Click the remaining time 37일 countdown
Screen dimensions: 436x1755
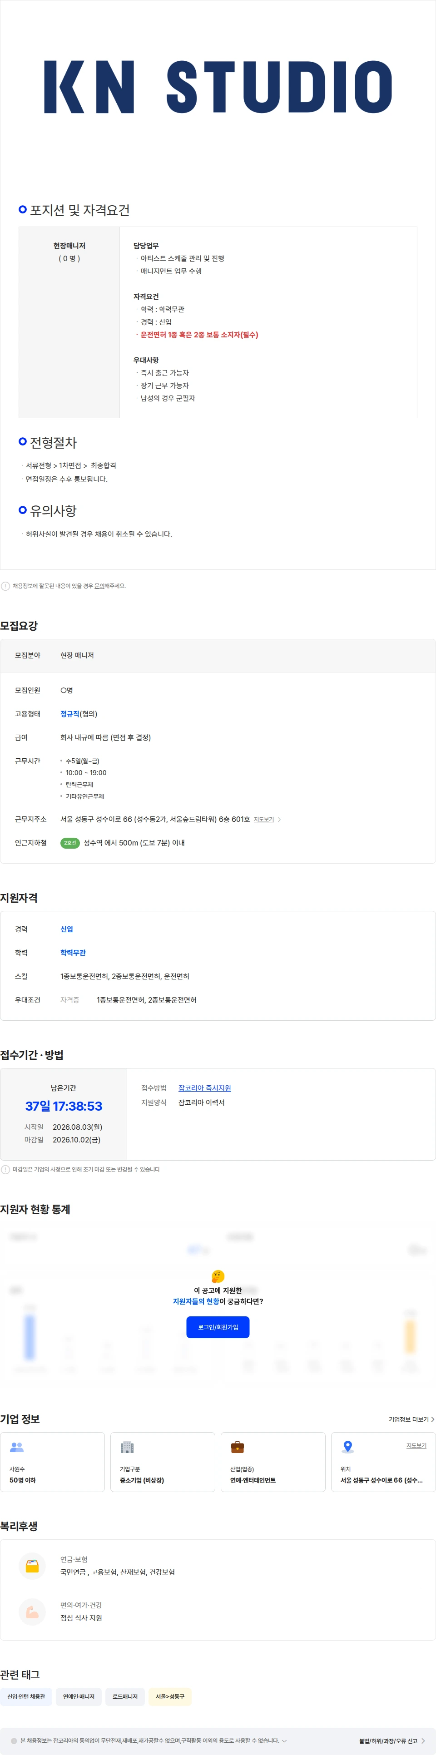(64, 1106)
